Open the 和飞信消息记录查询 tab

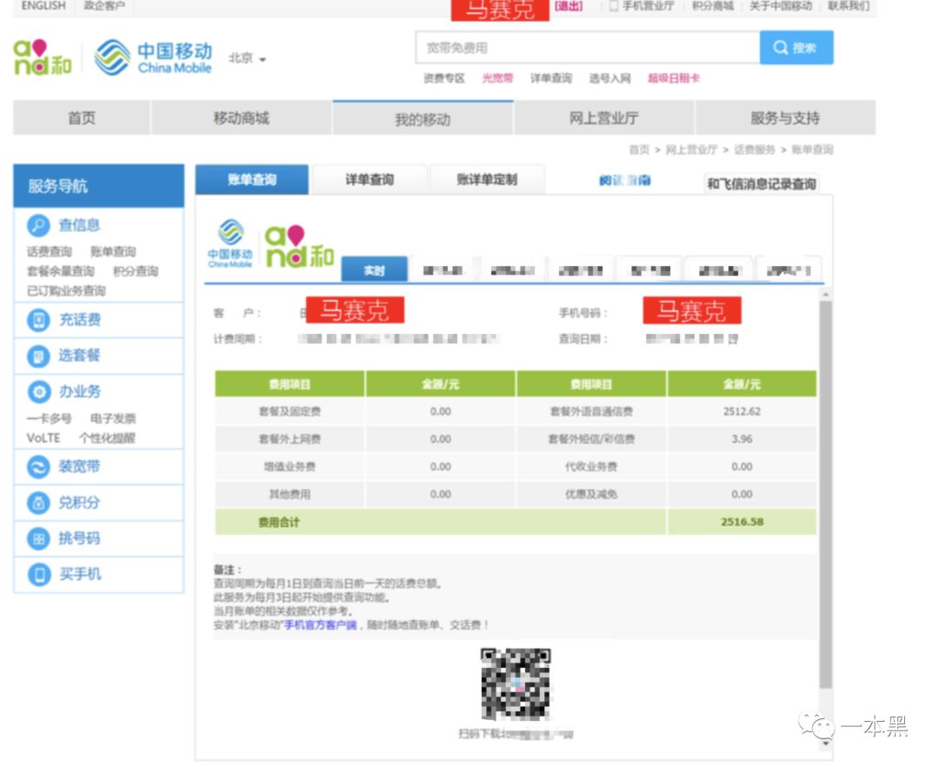[x=761, y=183]
